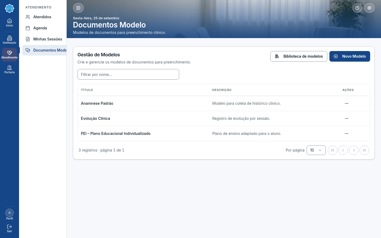The height and width of the screenshot is (238, 381).
Task: Click '3 registros · página 1 de 1'
Action: tap(101, 150)
